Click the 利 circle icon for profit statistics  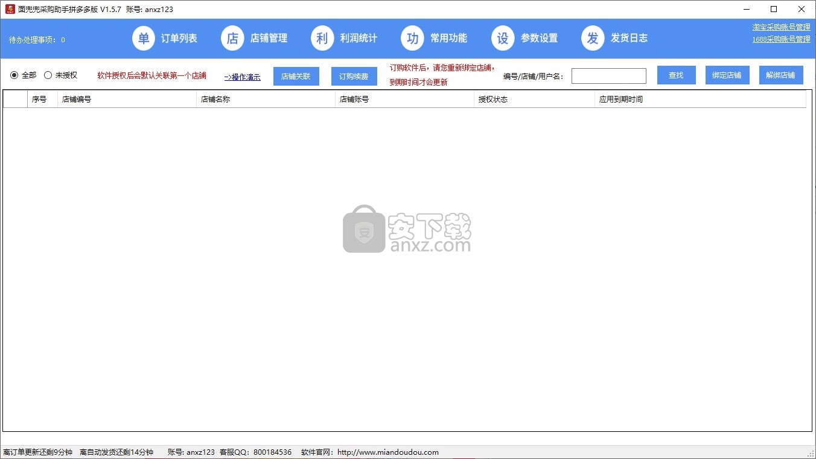click(x=322, y=38)
